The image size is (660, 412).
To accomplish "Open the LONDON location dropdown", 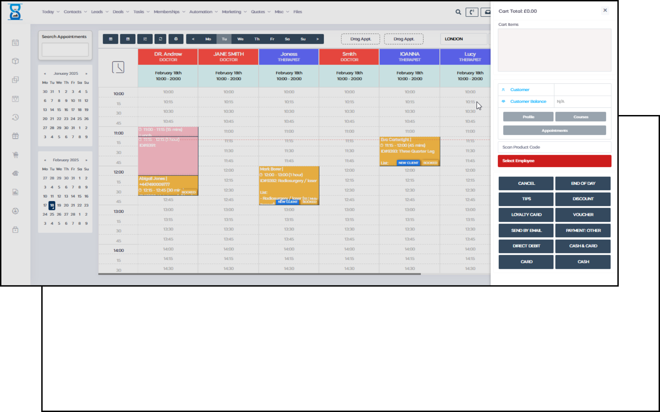I will pyautogui.click(x=463, y=39).
